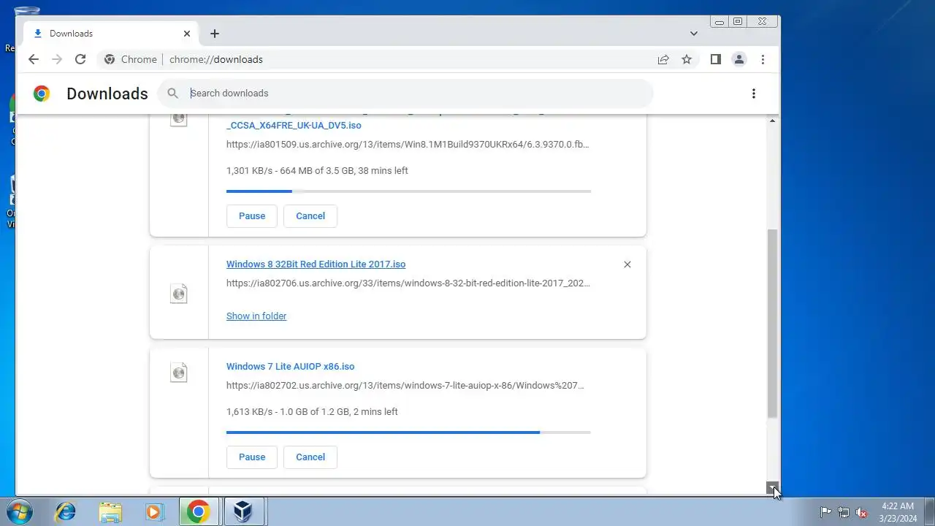Cancel the Windows 7 Lite AUIOP download

[x=310, y=457]
